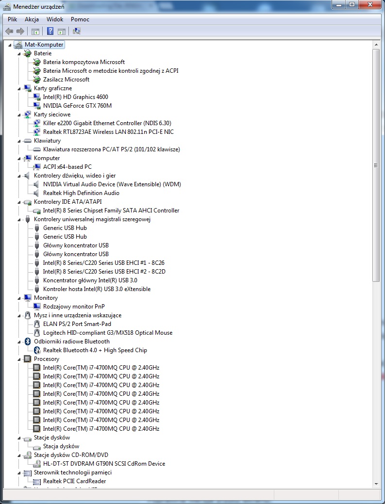Screen dimensions: 385x504
Task: Collapse the Procesory category
Action: pos(19,359)
